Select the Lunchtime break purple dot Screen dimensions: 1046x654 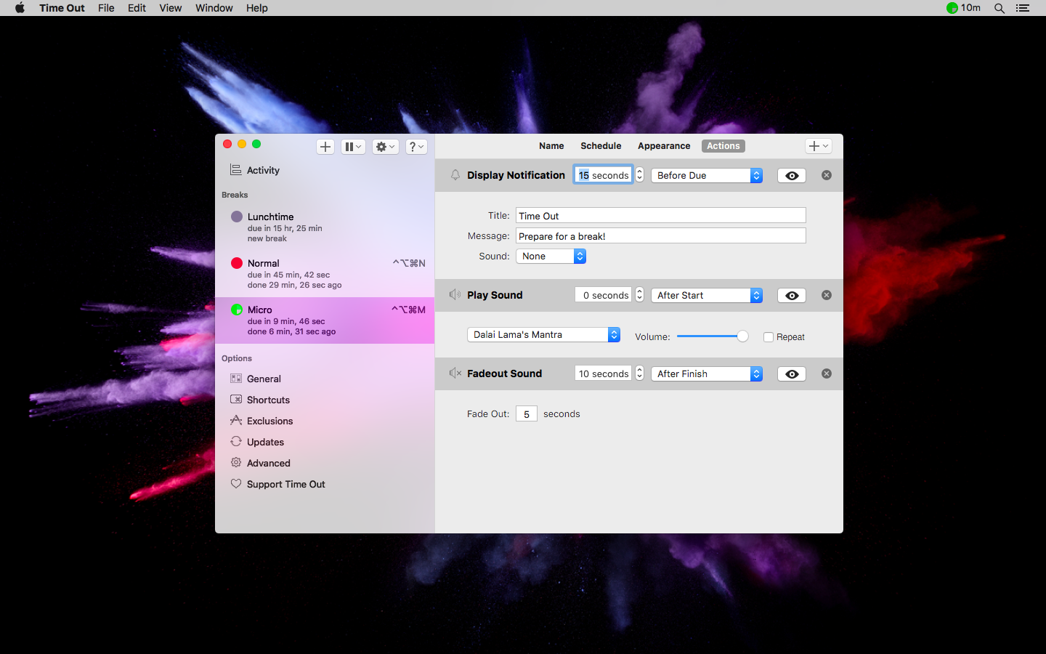tap(237, 217)
